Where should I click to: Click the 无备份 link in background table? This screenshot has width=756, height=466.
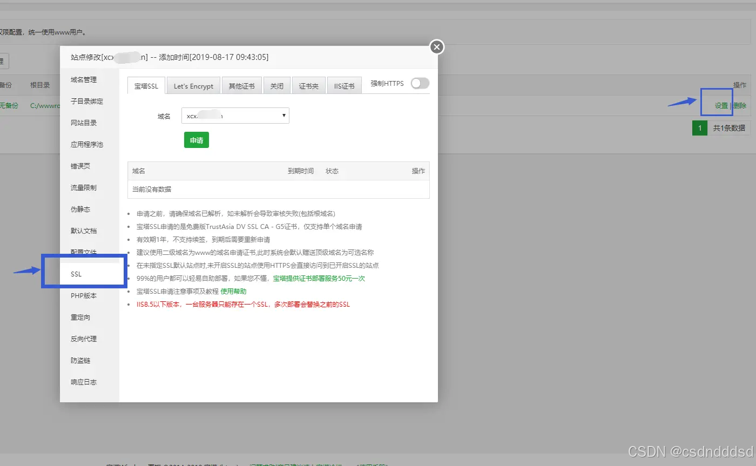[x=9, y=105]
